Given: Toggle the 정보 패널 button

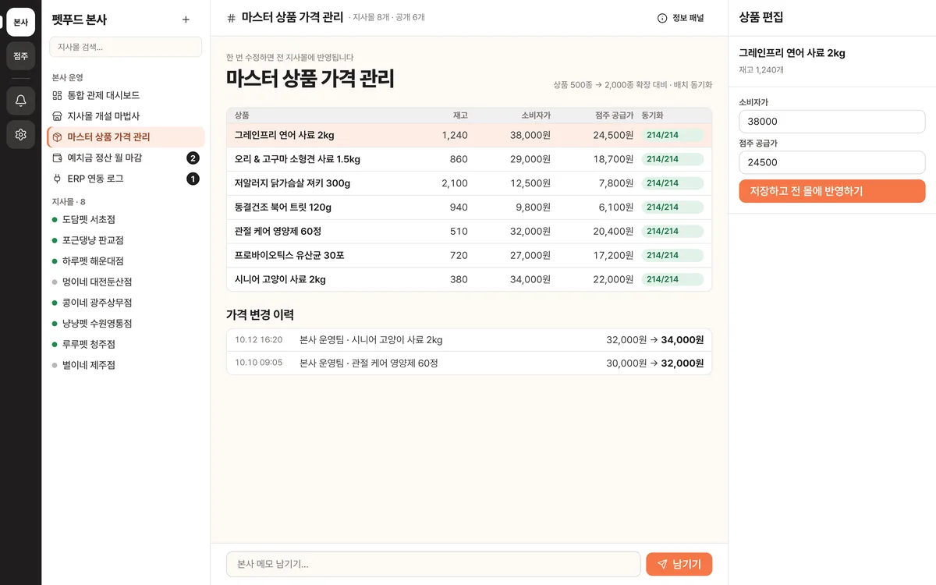Looking at the screenshot, I should click(x=681, y=18).
